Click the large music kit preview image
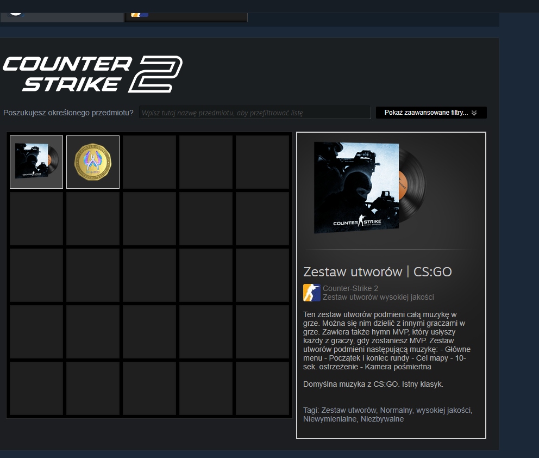The image size is (539, 458). tap(370, 188)
